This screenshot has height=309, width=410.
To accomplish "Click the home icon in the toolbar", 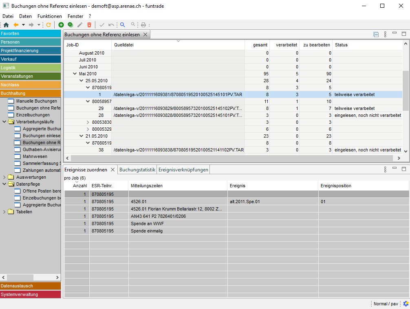I will point(6,25).
